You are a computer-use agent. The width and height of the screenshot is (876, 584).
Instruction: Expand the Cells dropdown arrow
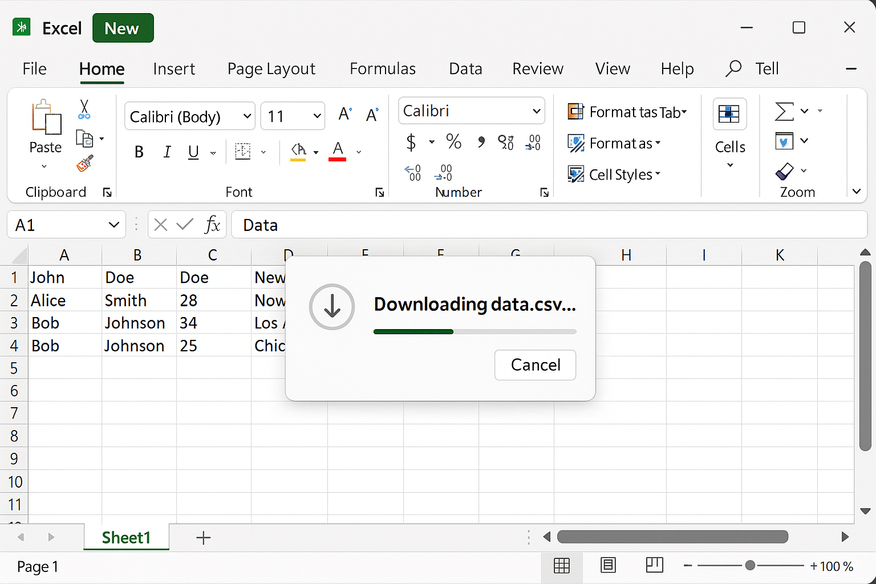coord(730,165)
